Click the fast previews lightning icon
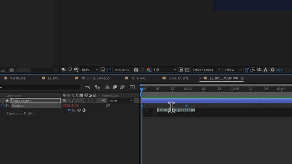The image size is (292, 164). (x=253, y=70)
